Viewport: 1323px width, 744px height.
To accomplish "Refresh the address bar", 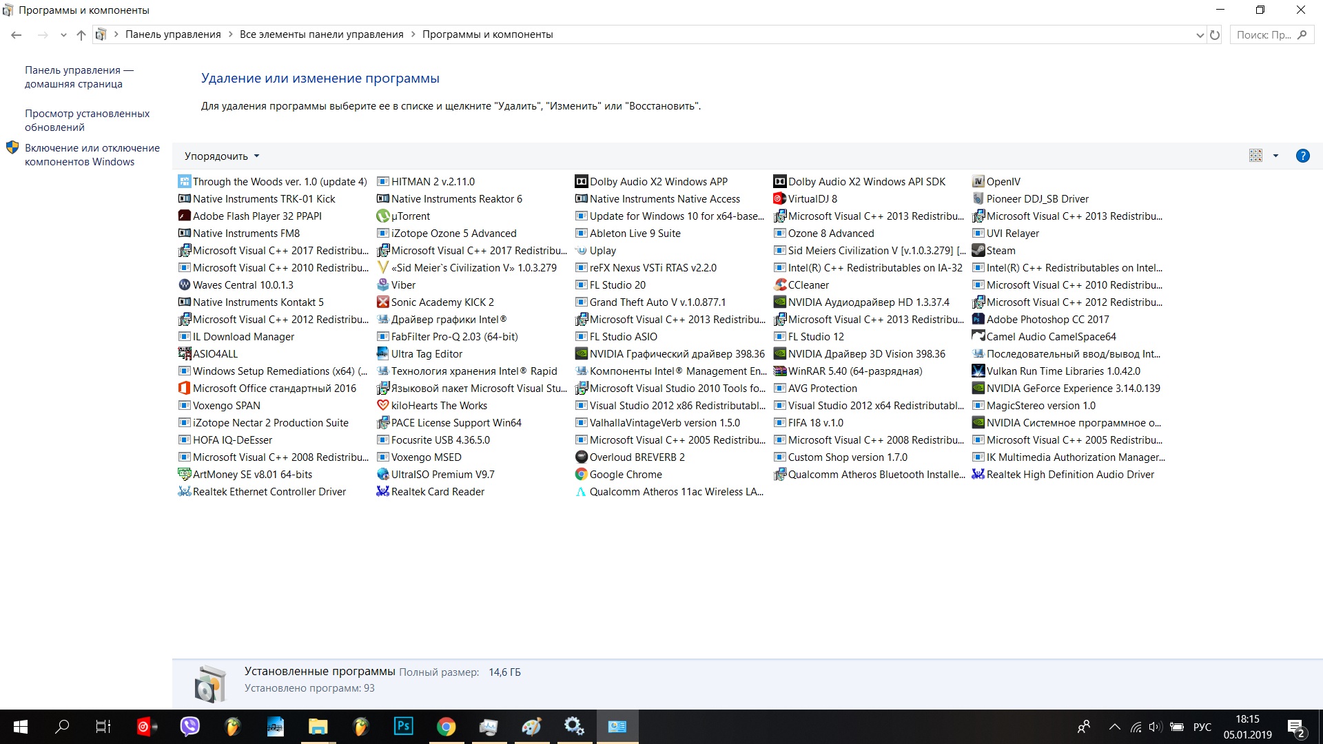I will tap(1215, 35).
